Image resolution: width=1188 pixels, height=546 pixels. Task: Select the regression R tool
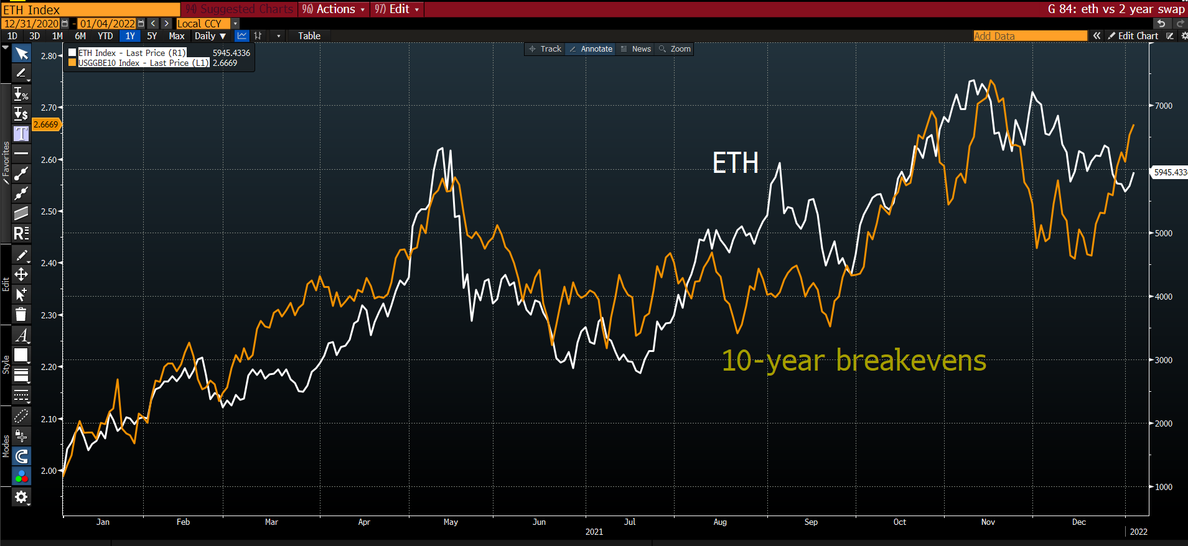point(21,233)
